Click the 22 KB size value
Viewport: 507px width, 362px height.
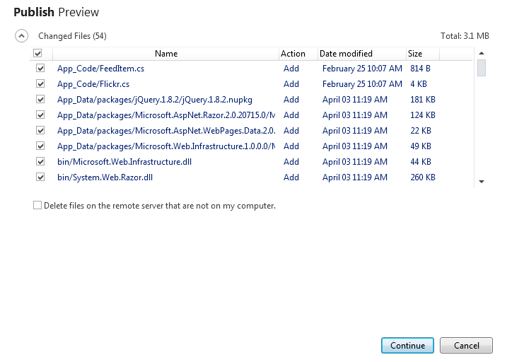[420, 131]
